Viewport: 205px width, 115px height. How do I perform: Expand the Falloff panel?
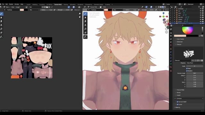point(179,95)
